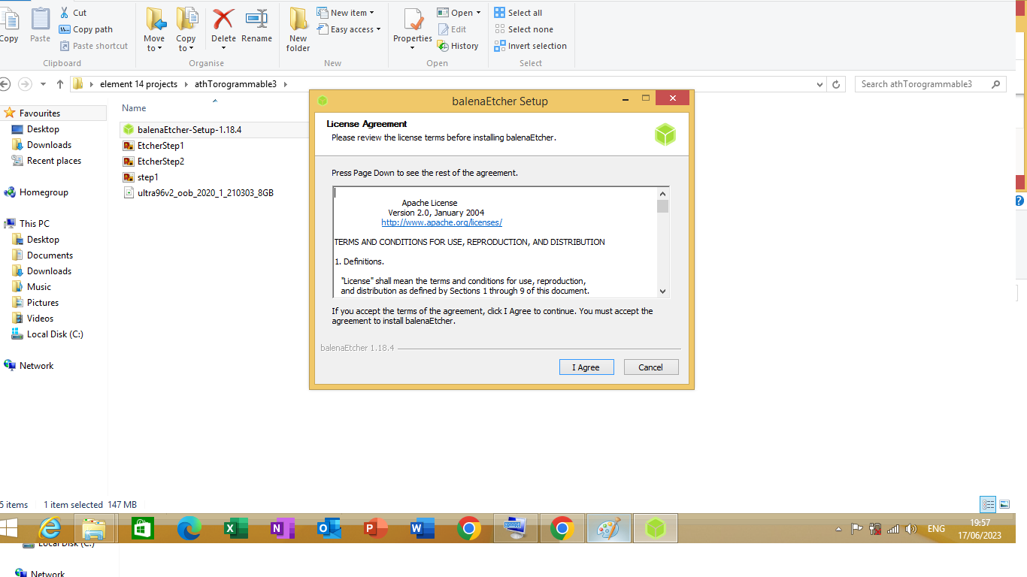The height and width of the screenshot is (577, 1027).
Task: Open the apache.org/licenses link
Action: 441,222
